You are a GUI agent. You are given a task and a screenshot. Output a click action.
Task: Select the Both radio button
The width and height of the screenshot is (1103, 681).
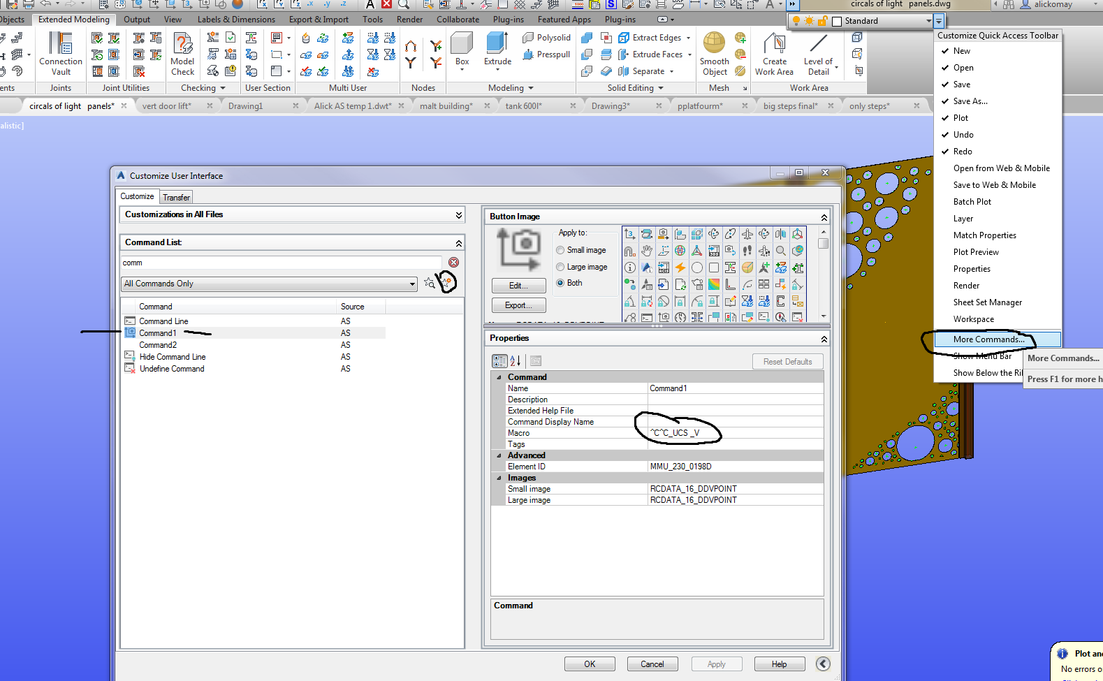click(x=560, y=283)
